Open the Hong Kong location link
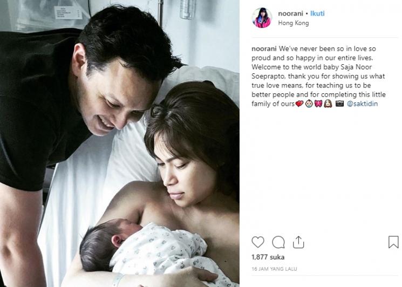This screenshot has height=287, width=402. (x=294, y=23)
